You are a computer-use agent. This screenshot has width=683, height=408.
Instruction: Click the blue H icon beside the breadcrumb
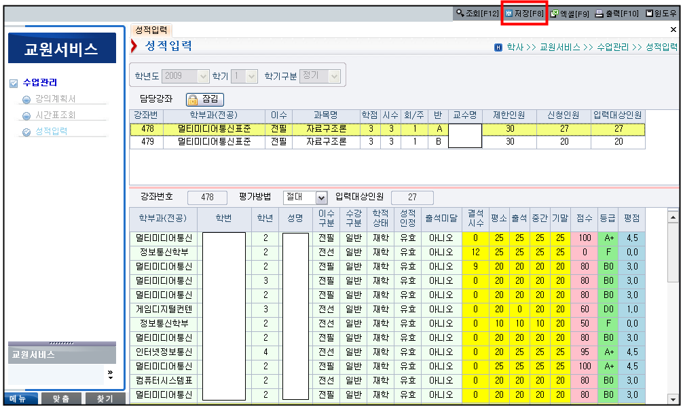click(498, 48)
